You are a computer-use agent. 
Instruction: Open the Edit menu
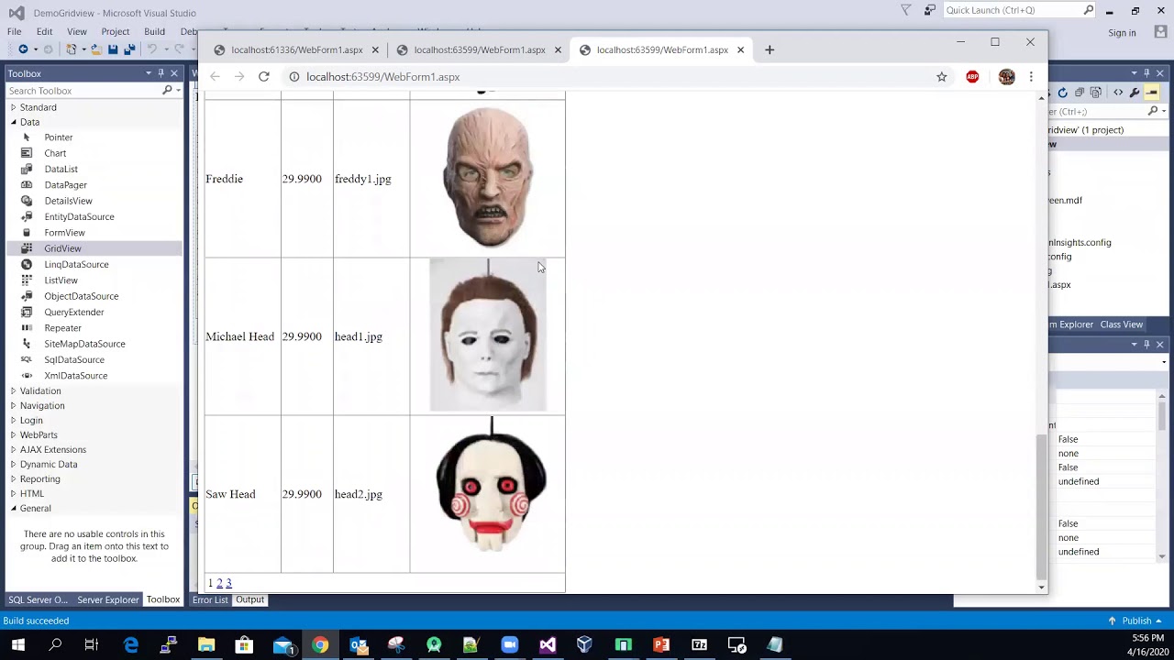pyautogui.click(x=45, y=31)
